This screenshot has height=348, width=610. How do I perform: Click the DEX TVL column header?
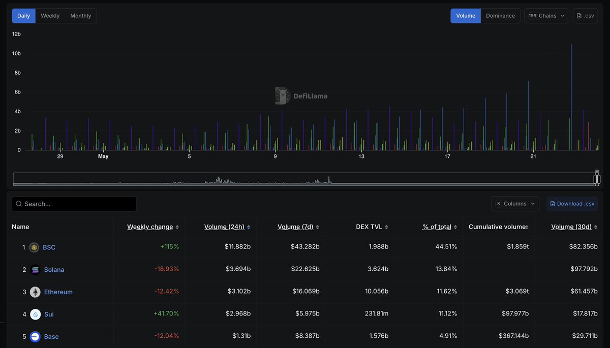369,227
